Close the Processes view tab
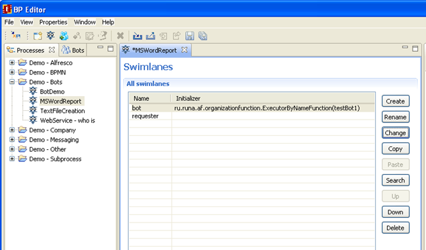Screen dimensions: 426x250 coord(52,50)
